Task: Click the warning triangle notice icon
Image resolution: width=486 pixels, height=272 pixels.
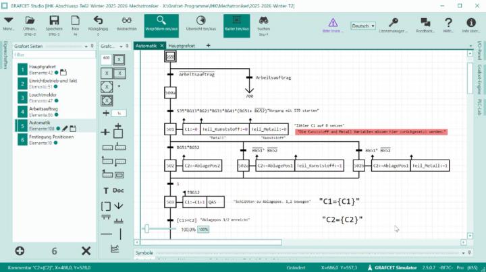Action: pos(333,22)
